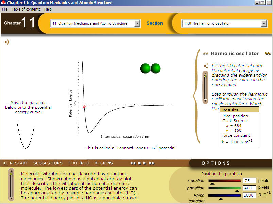
Task: Open the section selection dropdown arrow
Action: (264, 23)
